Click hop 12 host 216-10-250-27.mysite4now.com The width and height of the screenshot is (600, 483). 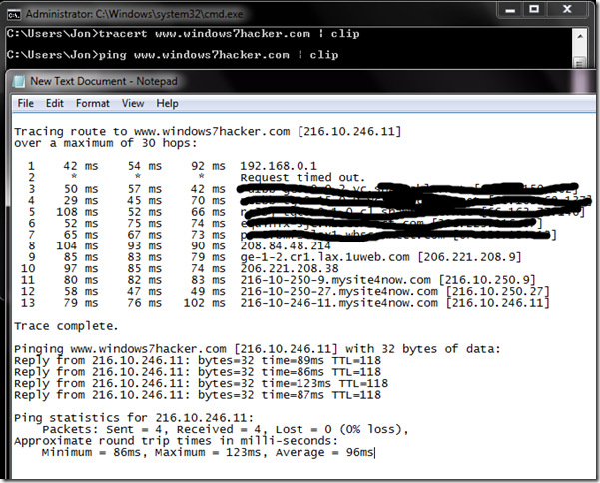[339, 291]
